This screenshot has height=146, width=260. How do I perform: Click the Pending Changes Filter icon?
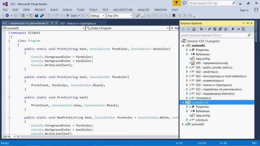201,29
